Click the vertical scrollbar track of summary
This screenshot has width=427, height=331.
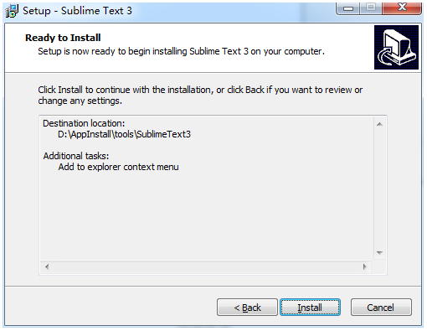379,189
